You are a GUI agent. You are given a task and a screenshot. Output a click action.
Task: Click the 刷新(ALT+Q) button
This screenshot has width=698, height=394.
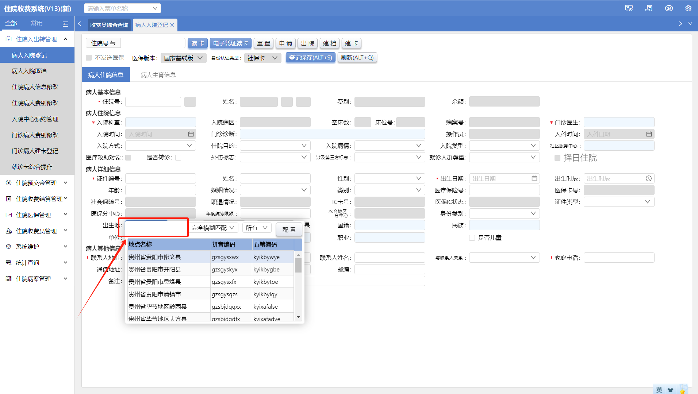tap(357, 58)
